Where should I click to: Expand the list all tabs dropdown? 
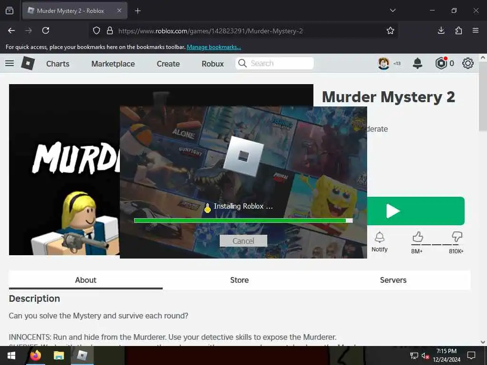point(392,10)
